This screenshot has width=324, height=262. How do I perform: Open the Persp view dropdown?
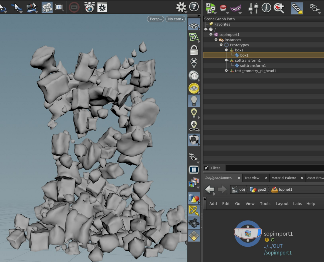point(155,19)
